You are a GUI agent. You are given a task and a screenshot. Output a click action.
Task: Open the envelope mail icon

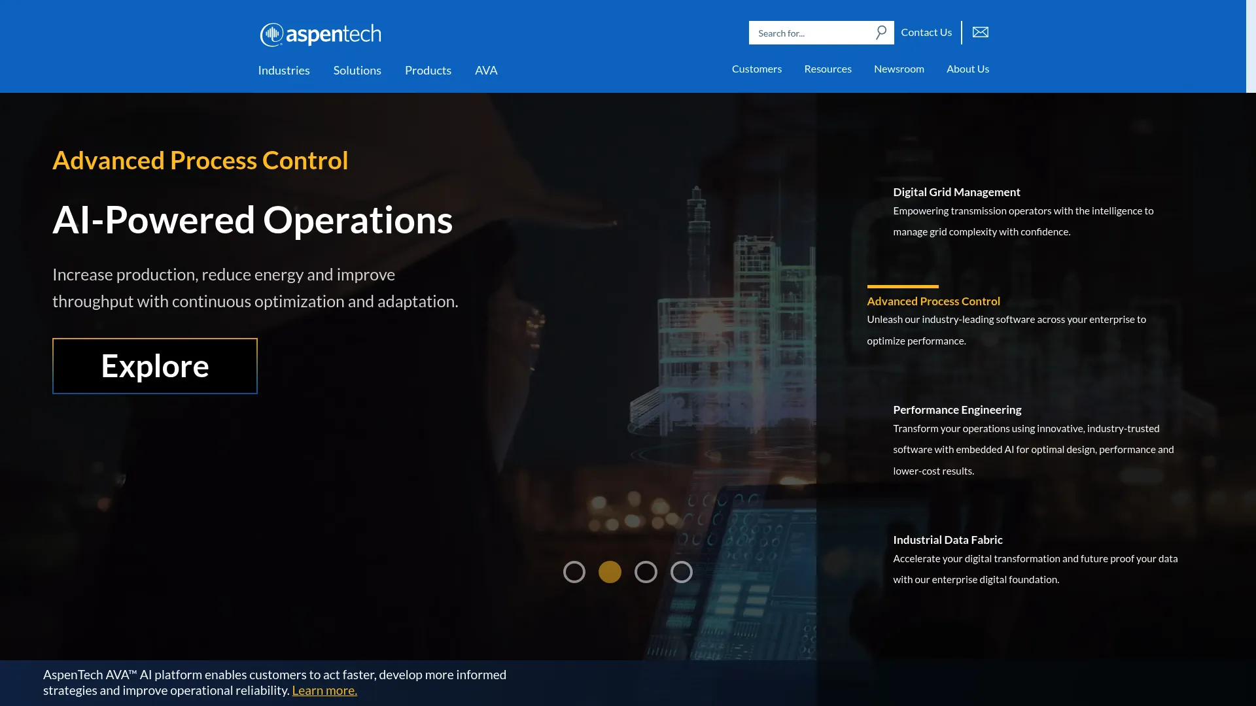tap(980, 32)
